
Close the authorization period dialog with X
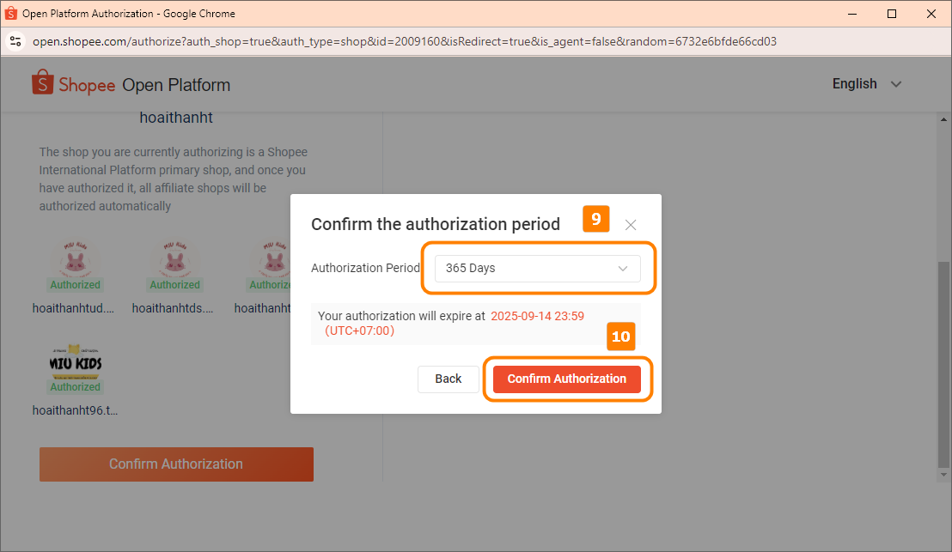click(631, 225)
